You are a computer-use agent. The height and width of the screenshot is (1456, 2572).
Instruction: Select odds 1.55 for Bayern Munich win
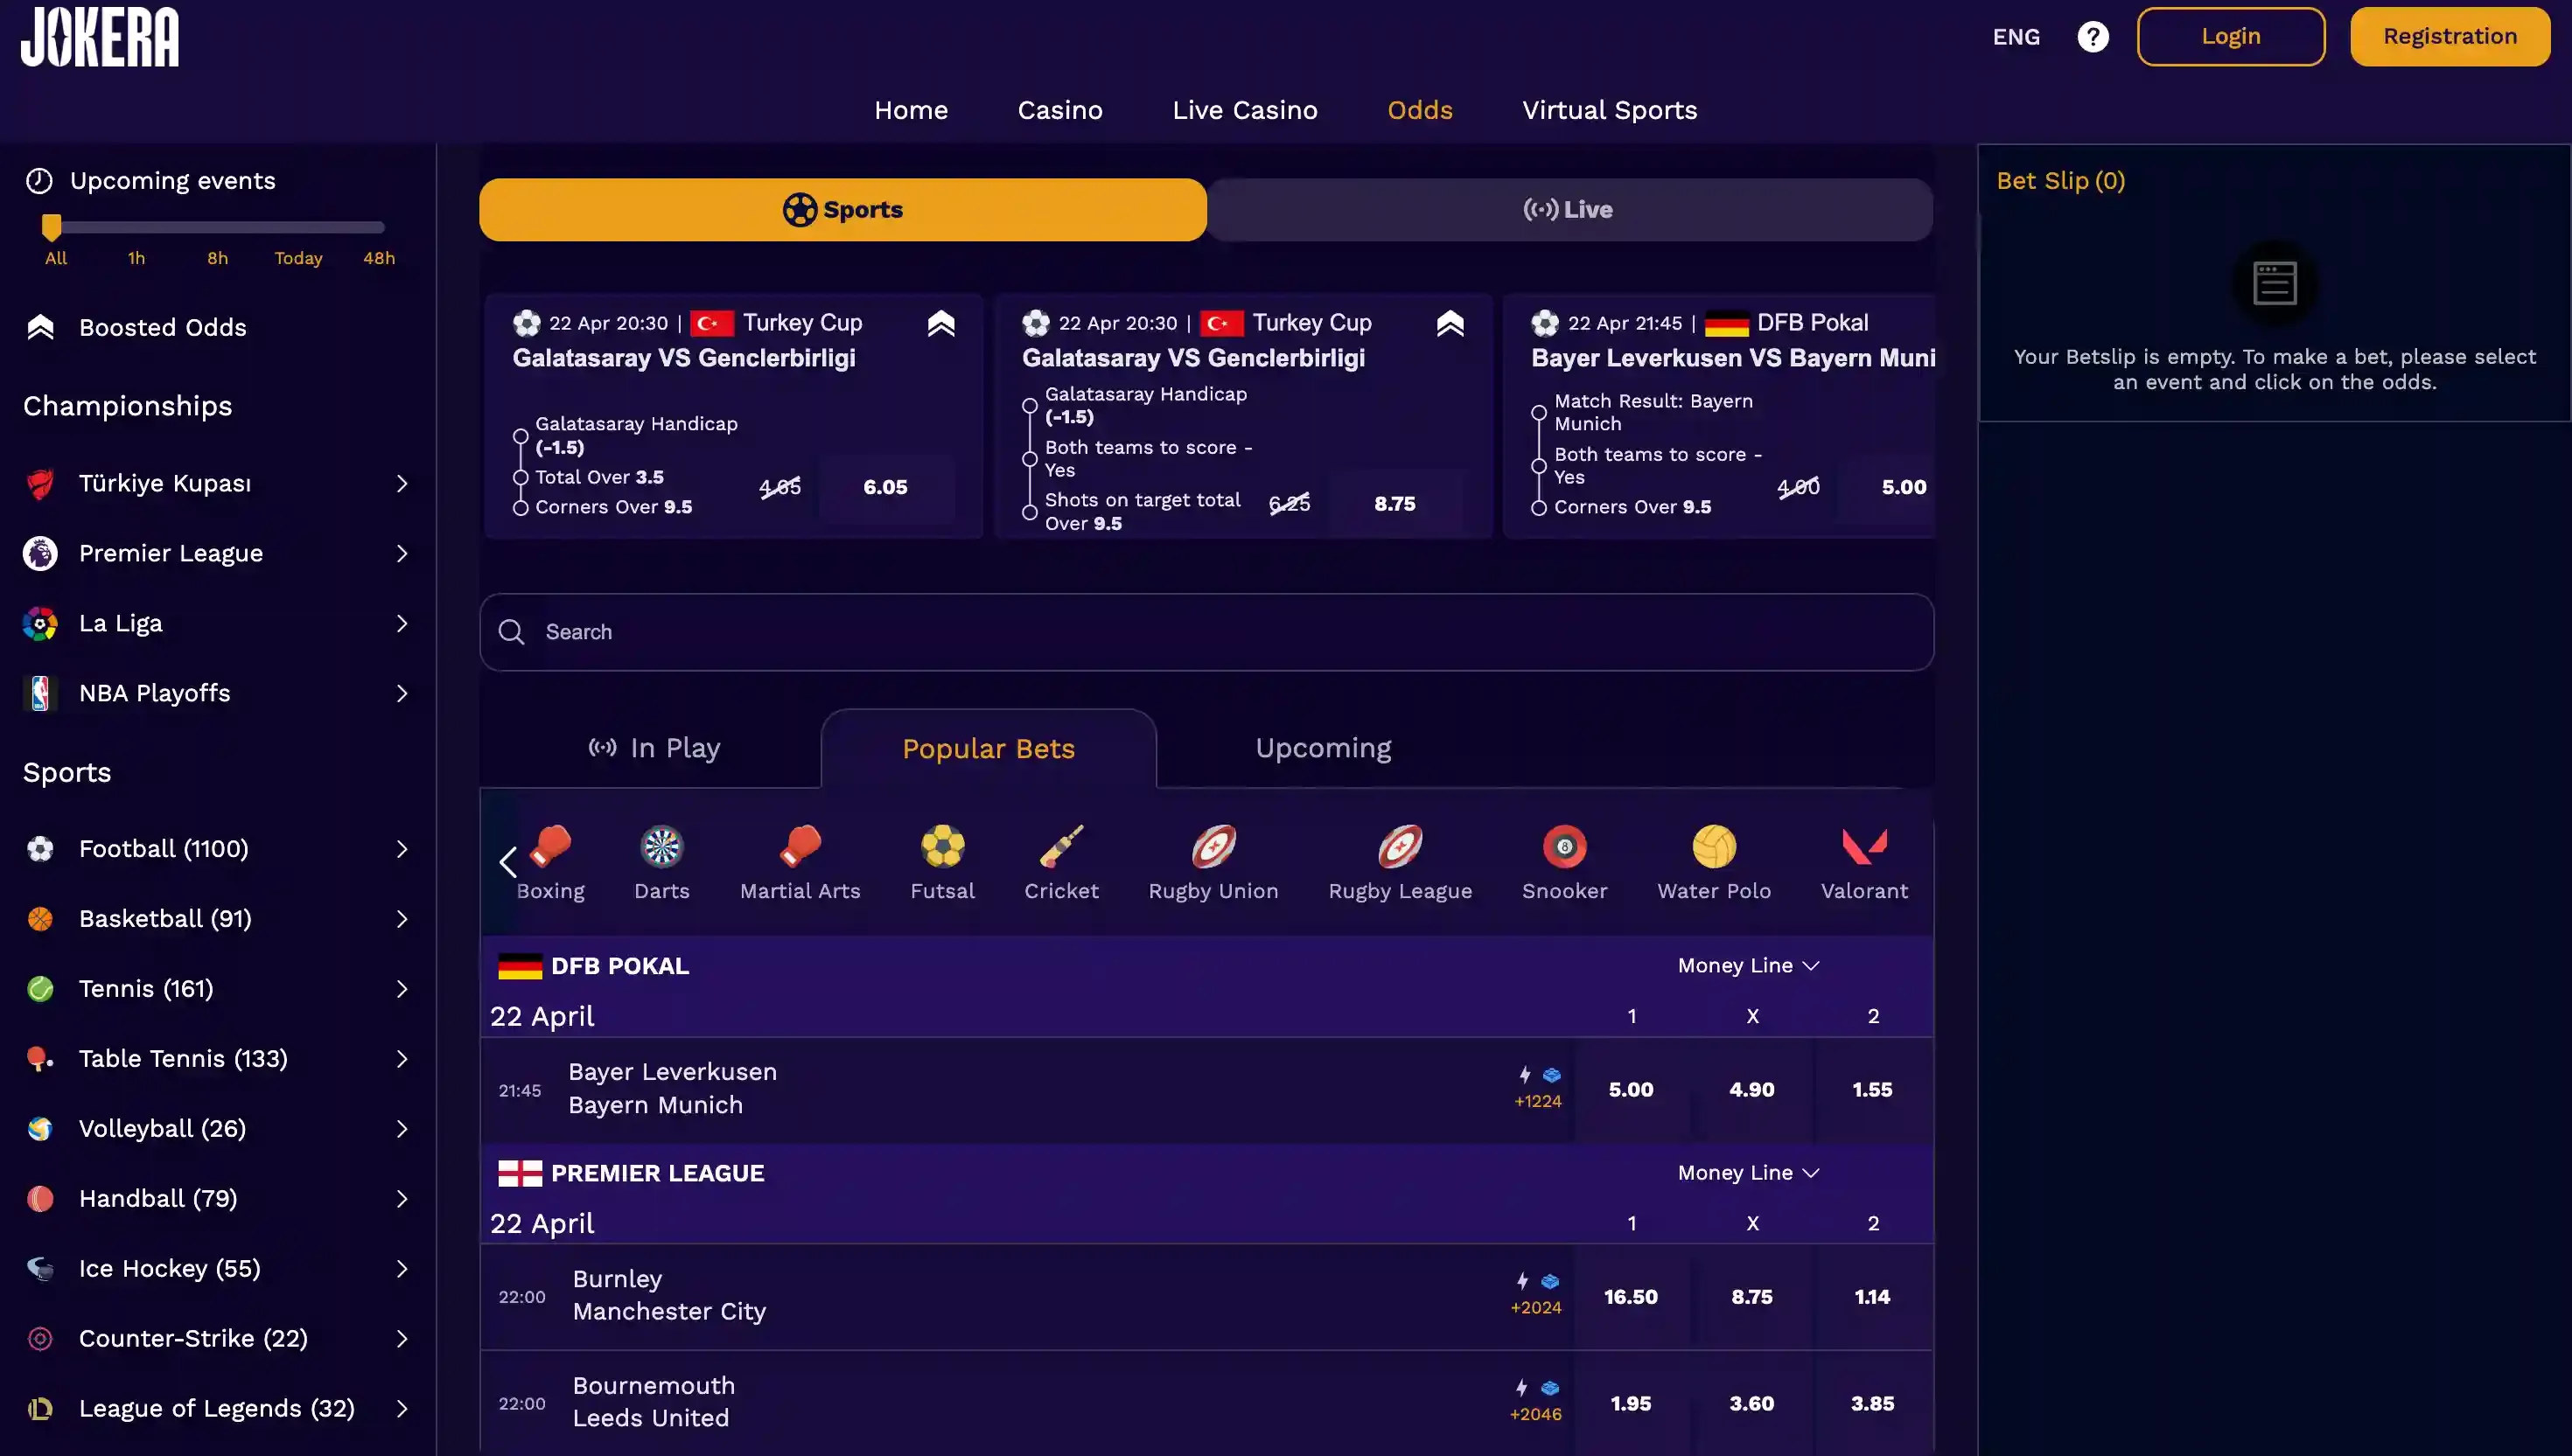tap(1872, 1090)
